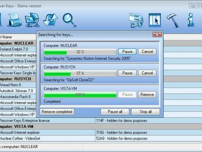Image resolution: width=202 pixels, height=152 pixels.
Task: Select the Macromedia Flash 6 row
Action: (18, 97)
